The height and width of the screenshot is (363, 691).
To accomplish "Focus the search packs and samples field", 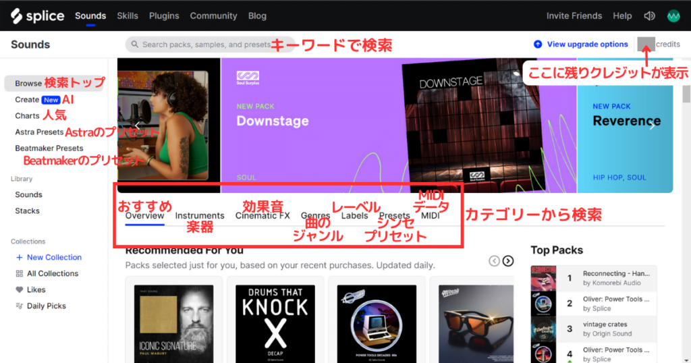I will (x=211, y=45).
